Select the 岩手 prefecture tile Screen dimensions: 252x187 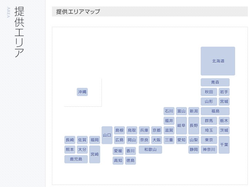click(224, 92)
